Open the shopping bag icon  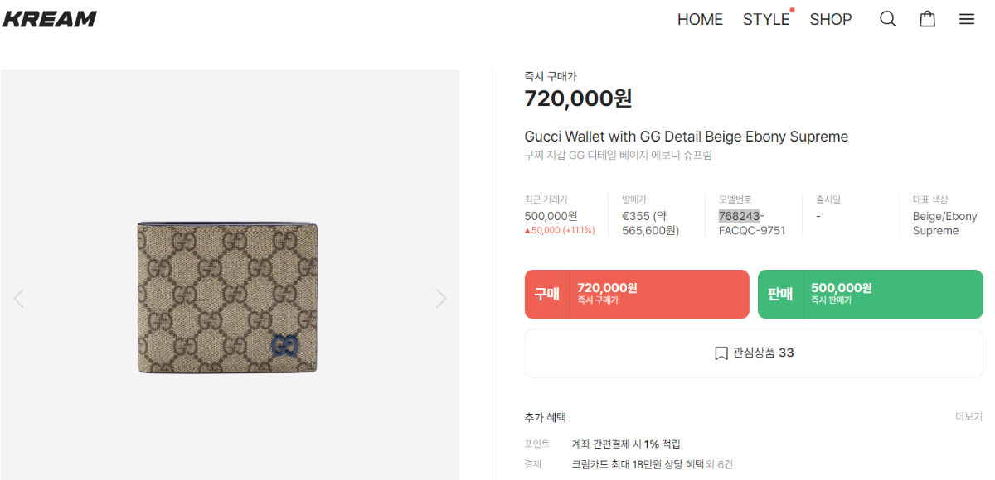tap(927, 19)
